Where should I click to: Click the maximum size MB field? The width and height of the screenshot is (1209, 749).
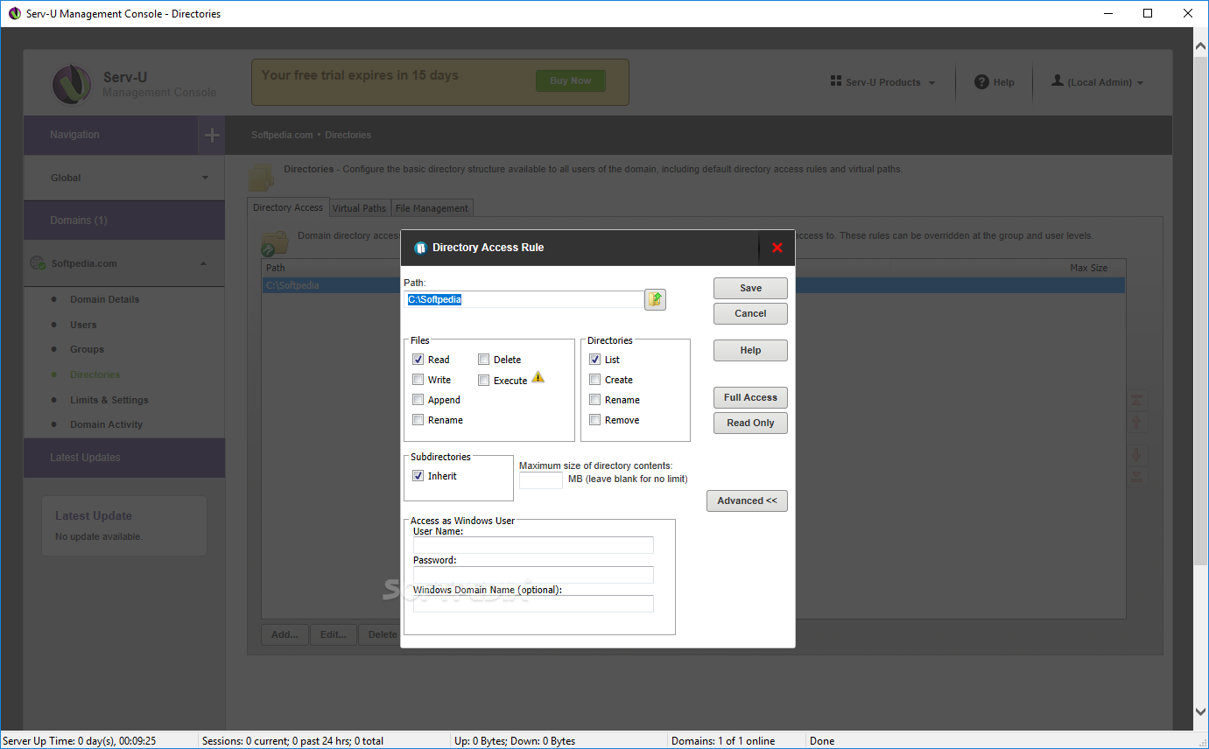[x=541, y=479]
